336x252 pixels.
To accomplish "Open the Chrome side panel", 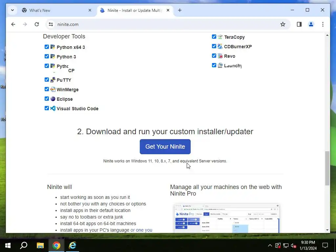I will 299,24.
